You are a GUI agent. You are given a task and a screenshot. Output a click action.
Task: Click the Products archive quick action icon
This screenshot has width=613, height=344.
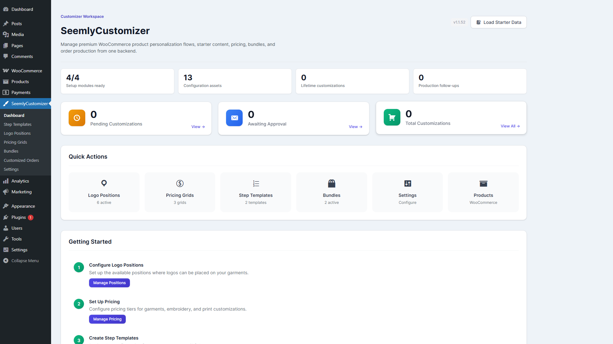[x=483, y=183]
